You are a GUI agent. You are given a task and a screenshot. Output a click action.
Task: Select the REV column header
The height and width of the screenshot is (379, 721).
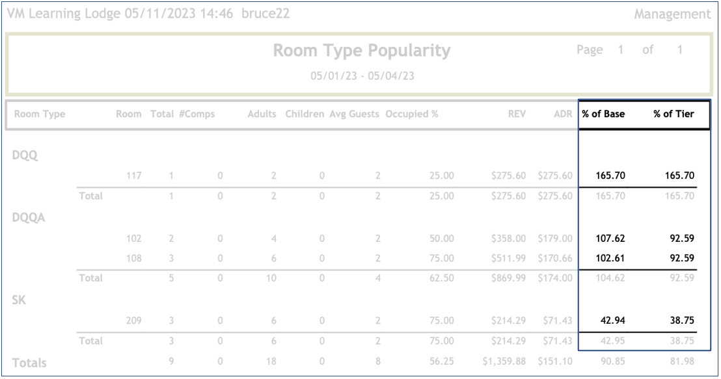[x=517, y=114]
